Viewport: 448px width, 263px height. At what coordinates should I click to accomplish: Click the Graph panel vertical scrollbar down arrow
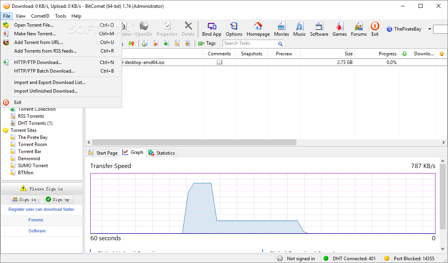click(x=443, y=249)
